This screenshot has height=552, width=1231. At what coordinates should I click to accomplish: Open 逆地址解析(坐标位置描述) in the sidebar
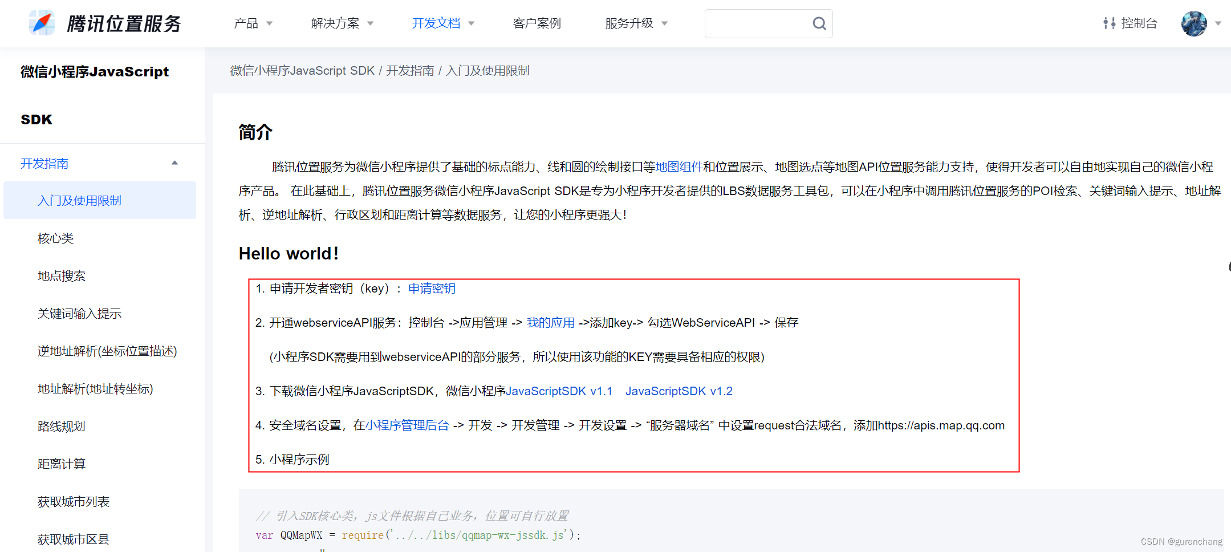(x=107, y=351)
